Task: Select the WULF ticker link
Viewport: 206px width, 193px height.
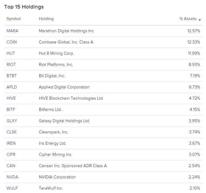Action: (x=12, y=188)
